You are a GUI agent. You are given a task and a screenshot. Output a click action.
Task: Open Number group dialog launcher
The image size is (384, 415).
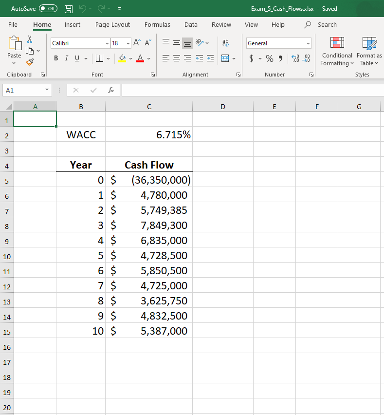(x=311, y=75)
